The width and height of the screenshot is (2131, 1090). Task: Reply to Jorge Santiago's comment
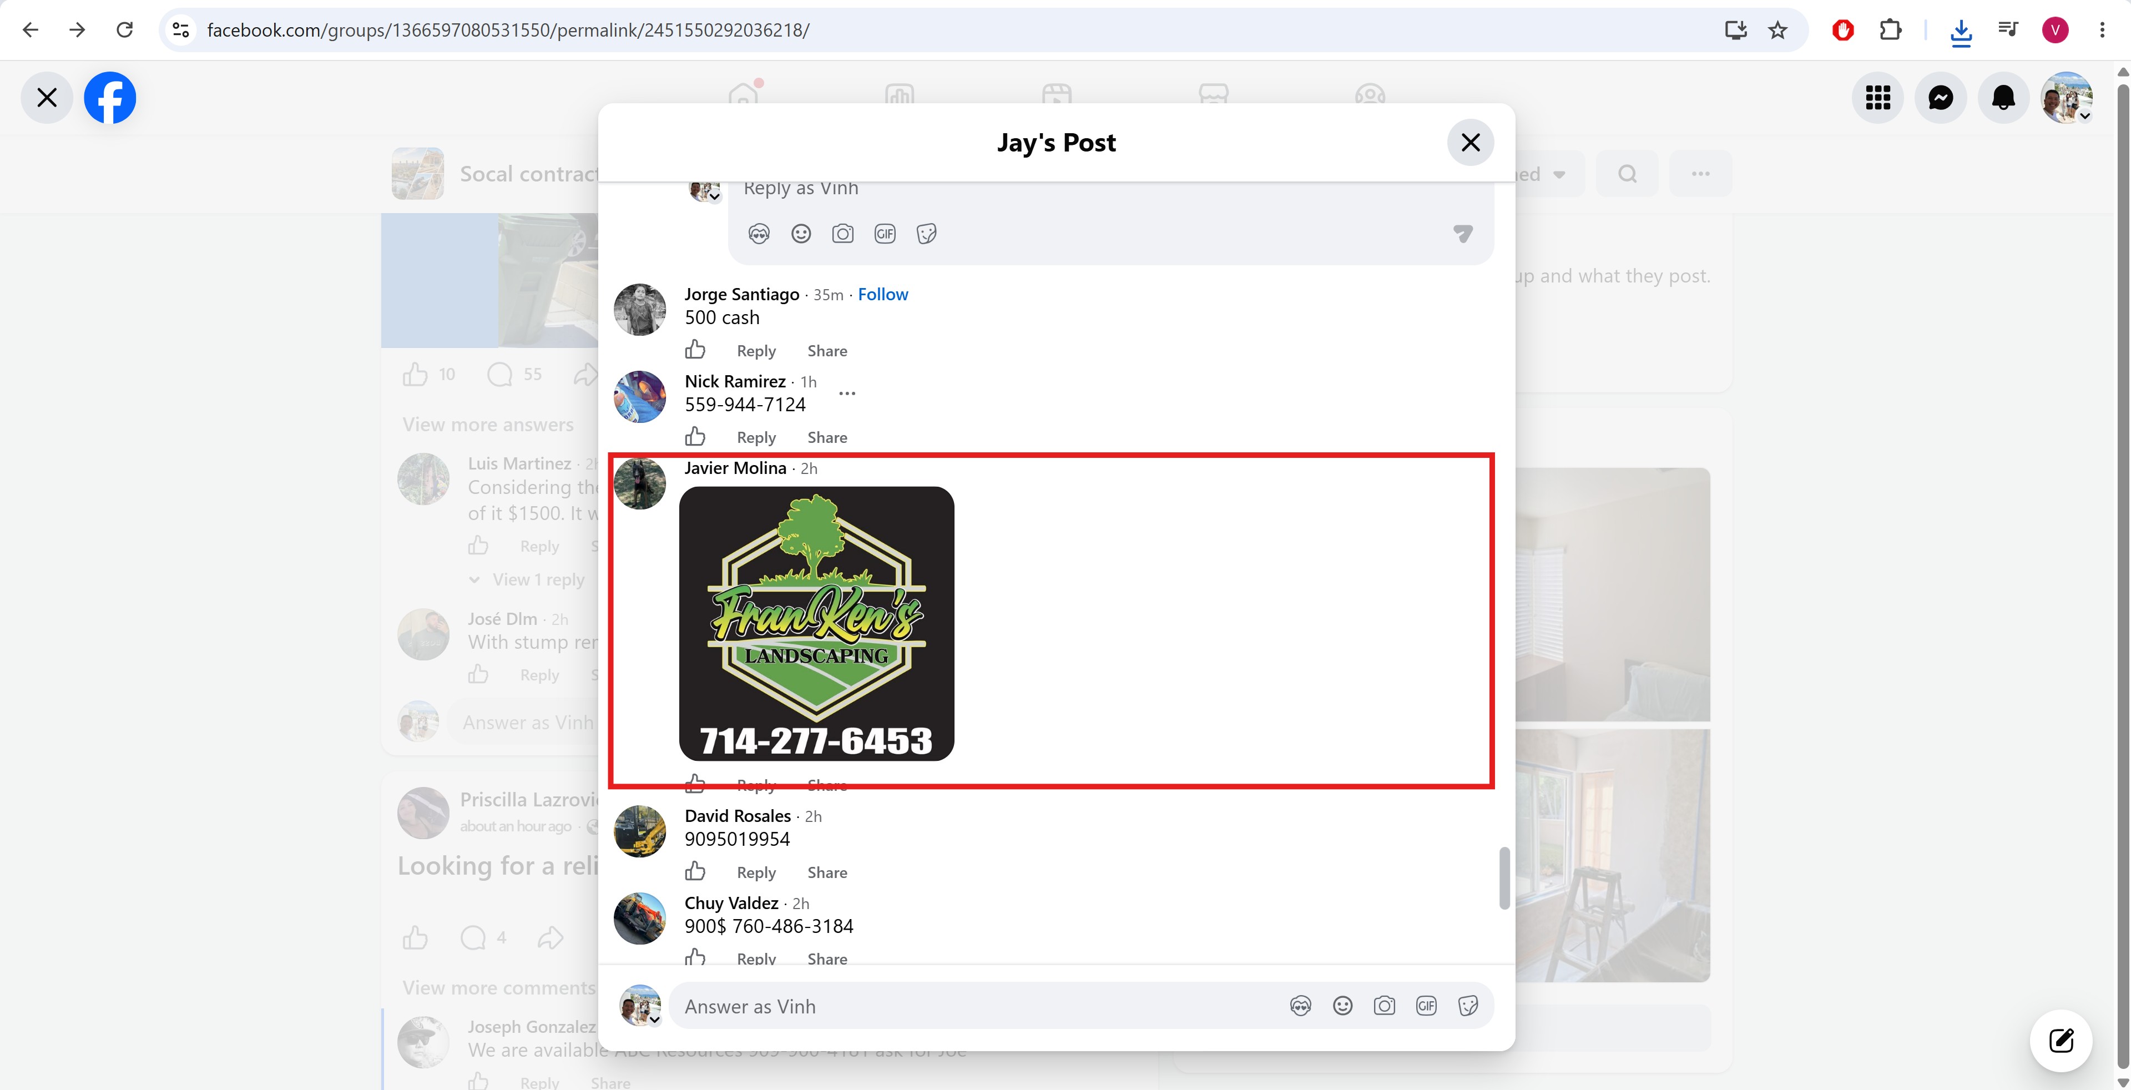(x=756, y=351)
